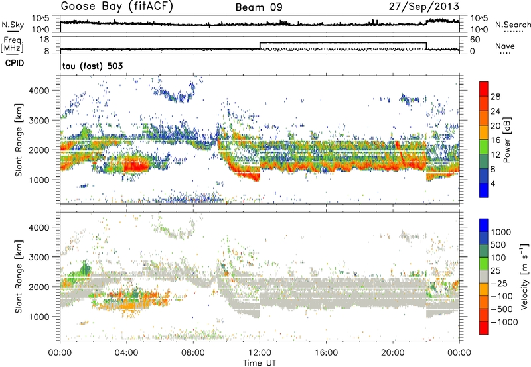
Task: Click the '2000' tick on the velocity panel axis
Action: [39, 287]
